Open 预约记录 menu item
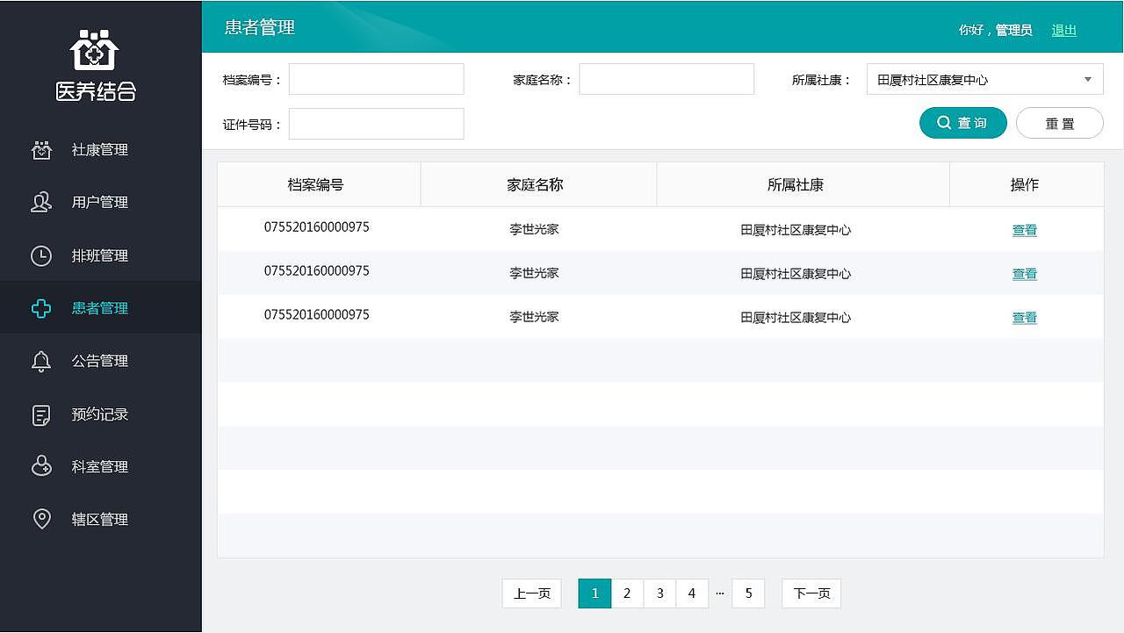 (x=101, y=414)
